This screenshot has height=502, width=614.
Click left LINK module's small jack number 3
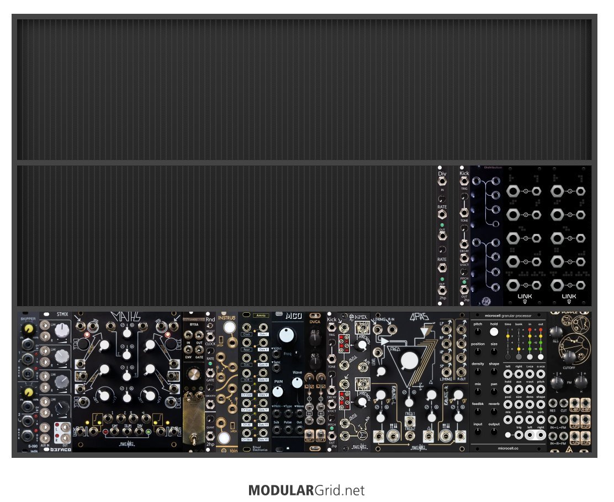536,238
